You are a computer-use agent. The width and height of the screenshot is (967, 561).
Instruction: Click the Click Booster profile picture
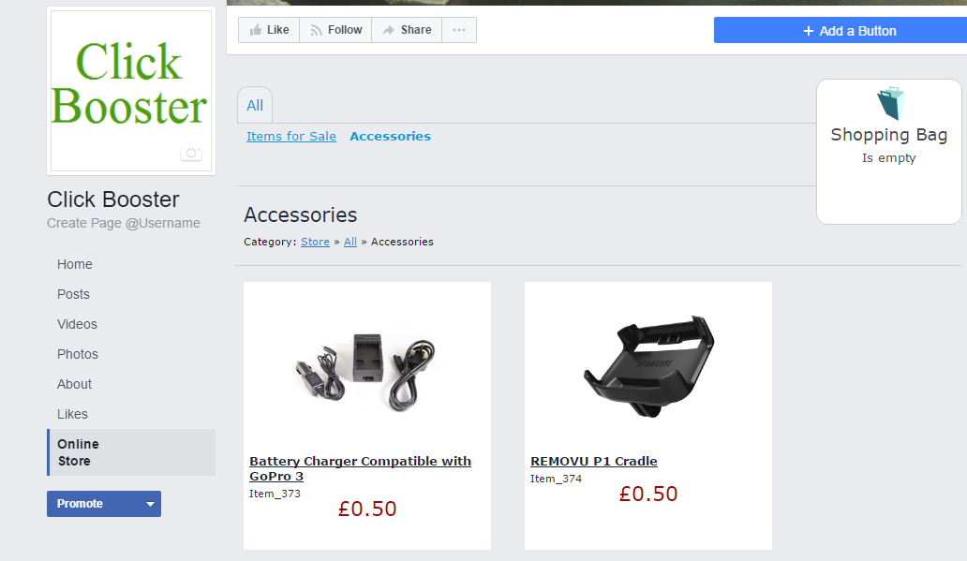[130, 89]
